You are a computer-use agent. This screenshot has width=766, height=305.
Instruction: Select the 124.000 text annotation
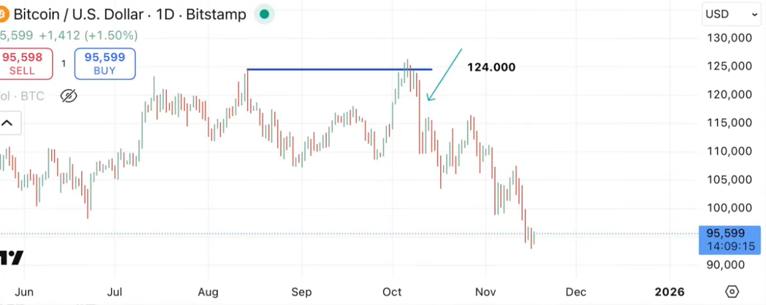[491, 67]
